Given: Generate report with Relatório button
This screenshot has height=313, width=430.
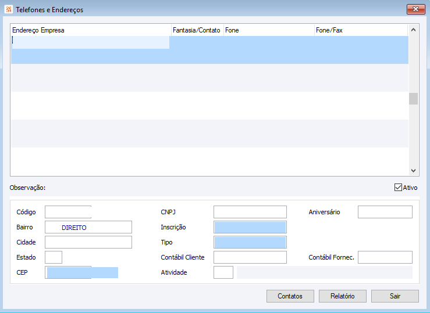Looking at the screenshot, I should 343,296.
